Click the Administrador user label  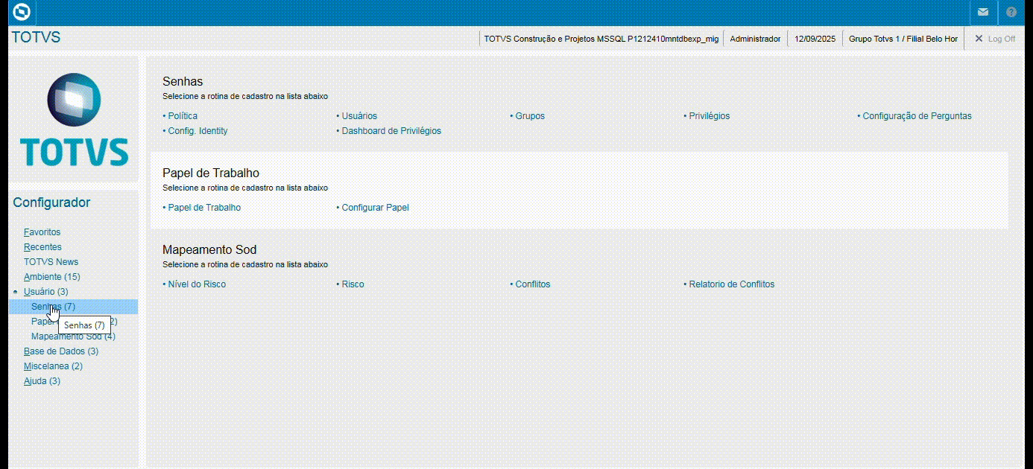(755, 39)
